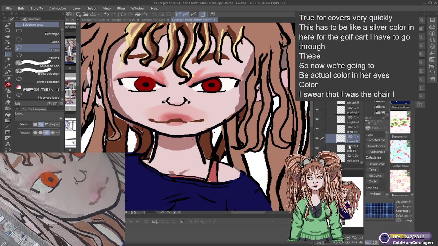This screenshot has width=438, height=246.
Task: Select the Eyedropper tool
Action: pyautogui.click(x=8, y=66)
